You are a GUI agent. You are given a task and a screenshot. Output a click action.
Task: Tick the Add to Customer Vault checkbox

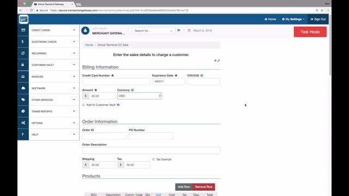tap(83, 105)
